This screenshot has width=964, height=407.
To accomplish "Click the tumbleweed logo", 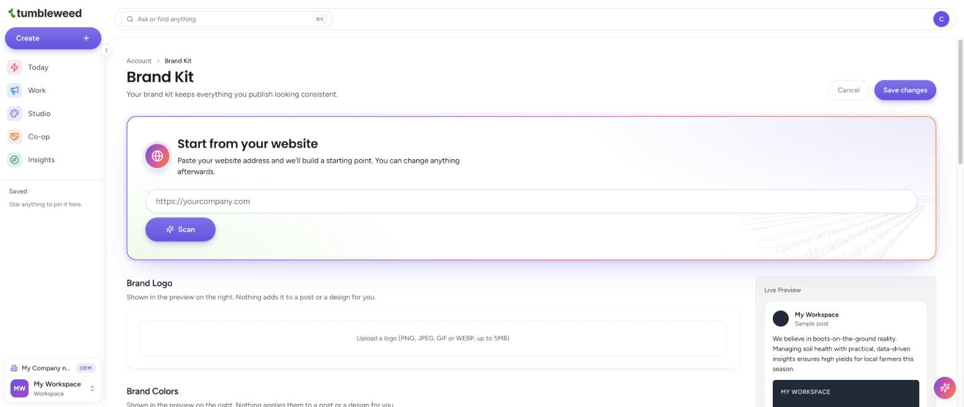I will pos(45,13).
